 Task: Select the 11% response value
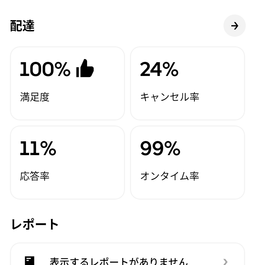38,148
